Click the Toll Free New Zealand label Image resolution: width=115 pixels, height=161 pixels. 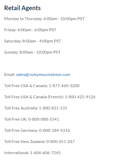pos(25,142)
